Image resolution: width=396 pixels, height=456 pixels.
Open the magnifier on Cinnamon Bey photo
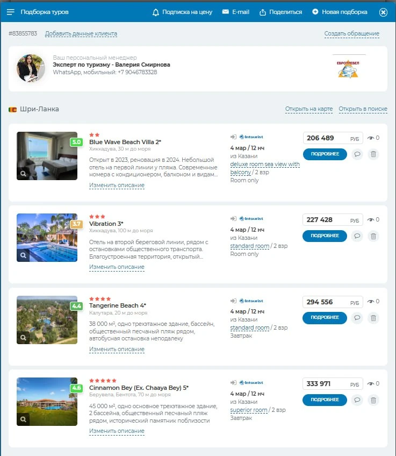click(23, 419)
